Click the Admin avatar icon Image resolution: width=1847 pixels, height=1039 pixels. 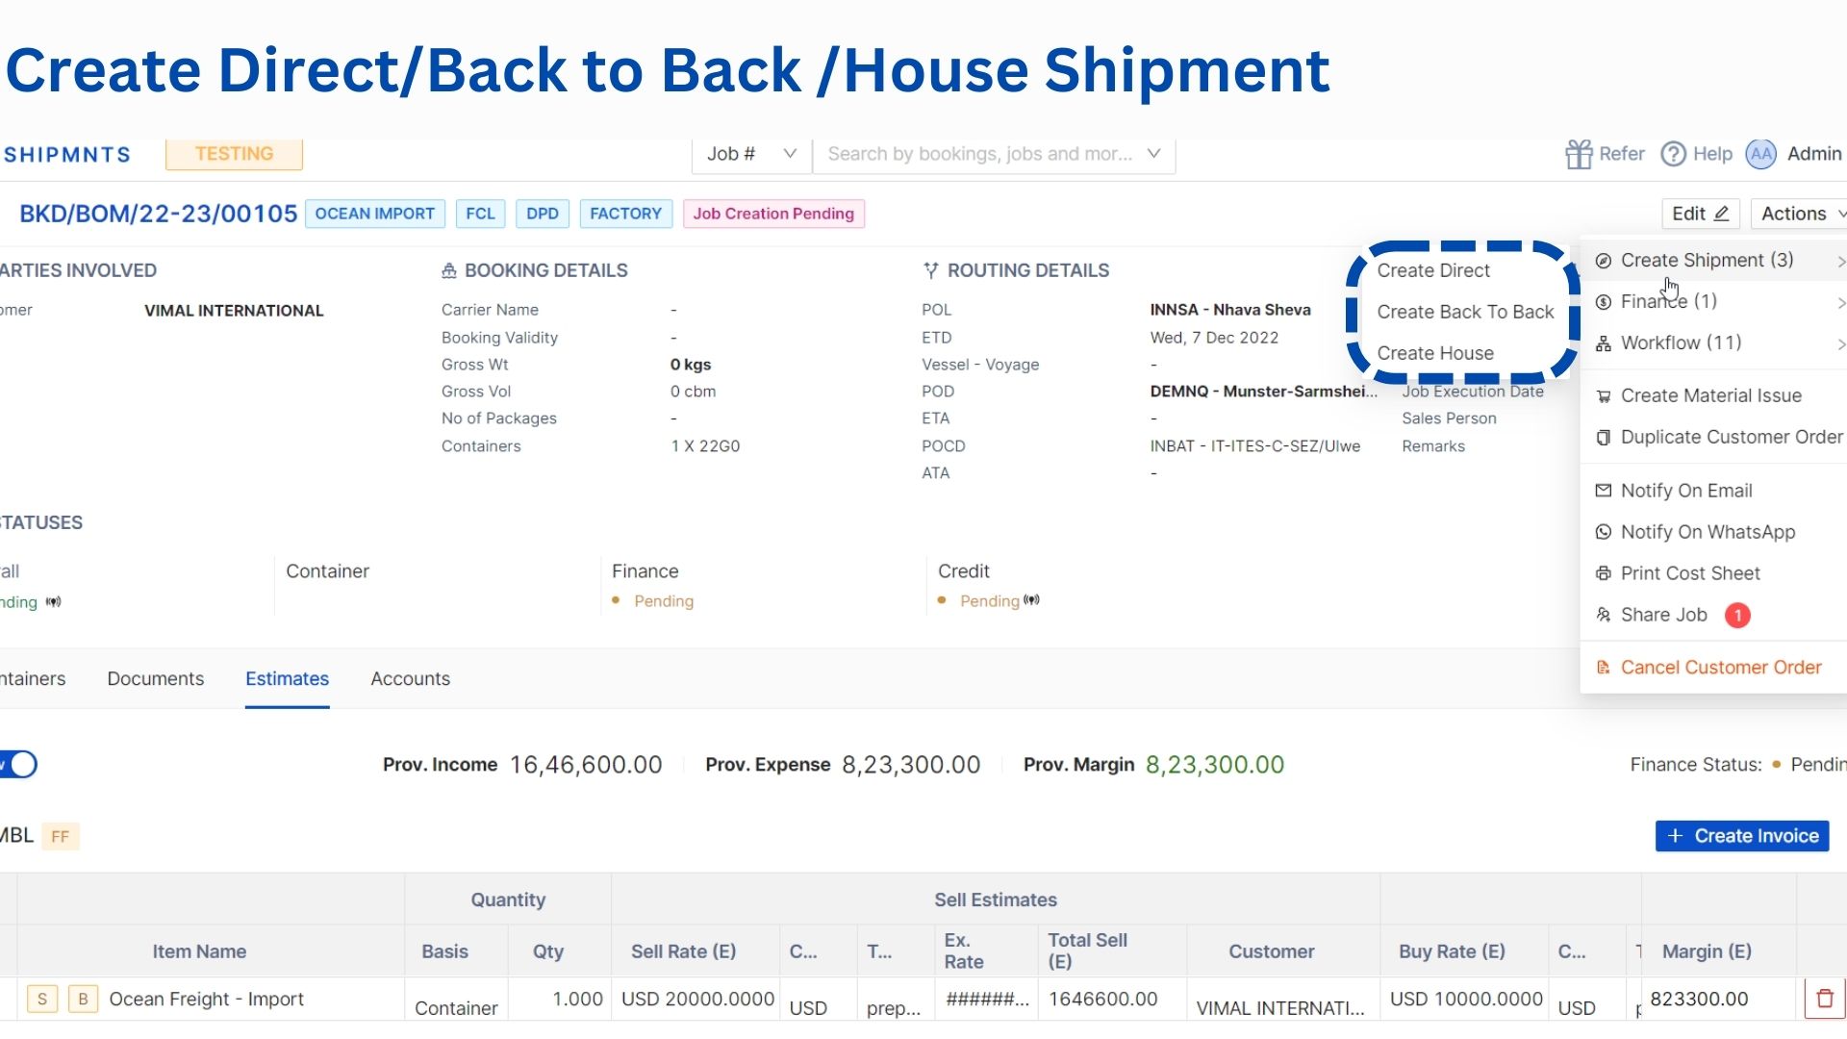click(1761, 154)
